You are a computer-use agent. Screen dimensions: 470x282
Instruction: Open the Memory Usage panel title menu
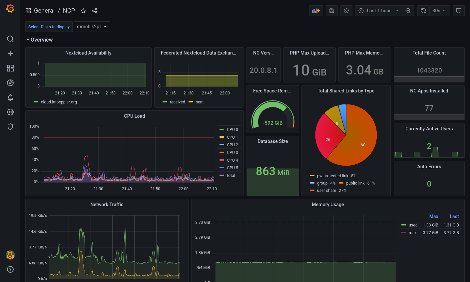pos(328,205)
